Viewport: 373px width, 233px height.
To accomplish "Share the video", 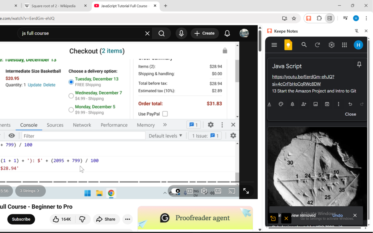I will click(x=106, y=219).
